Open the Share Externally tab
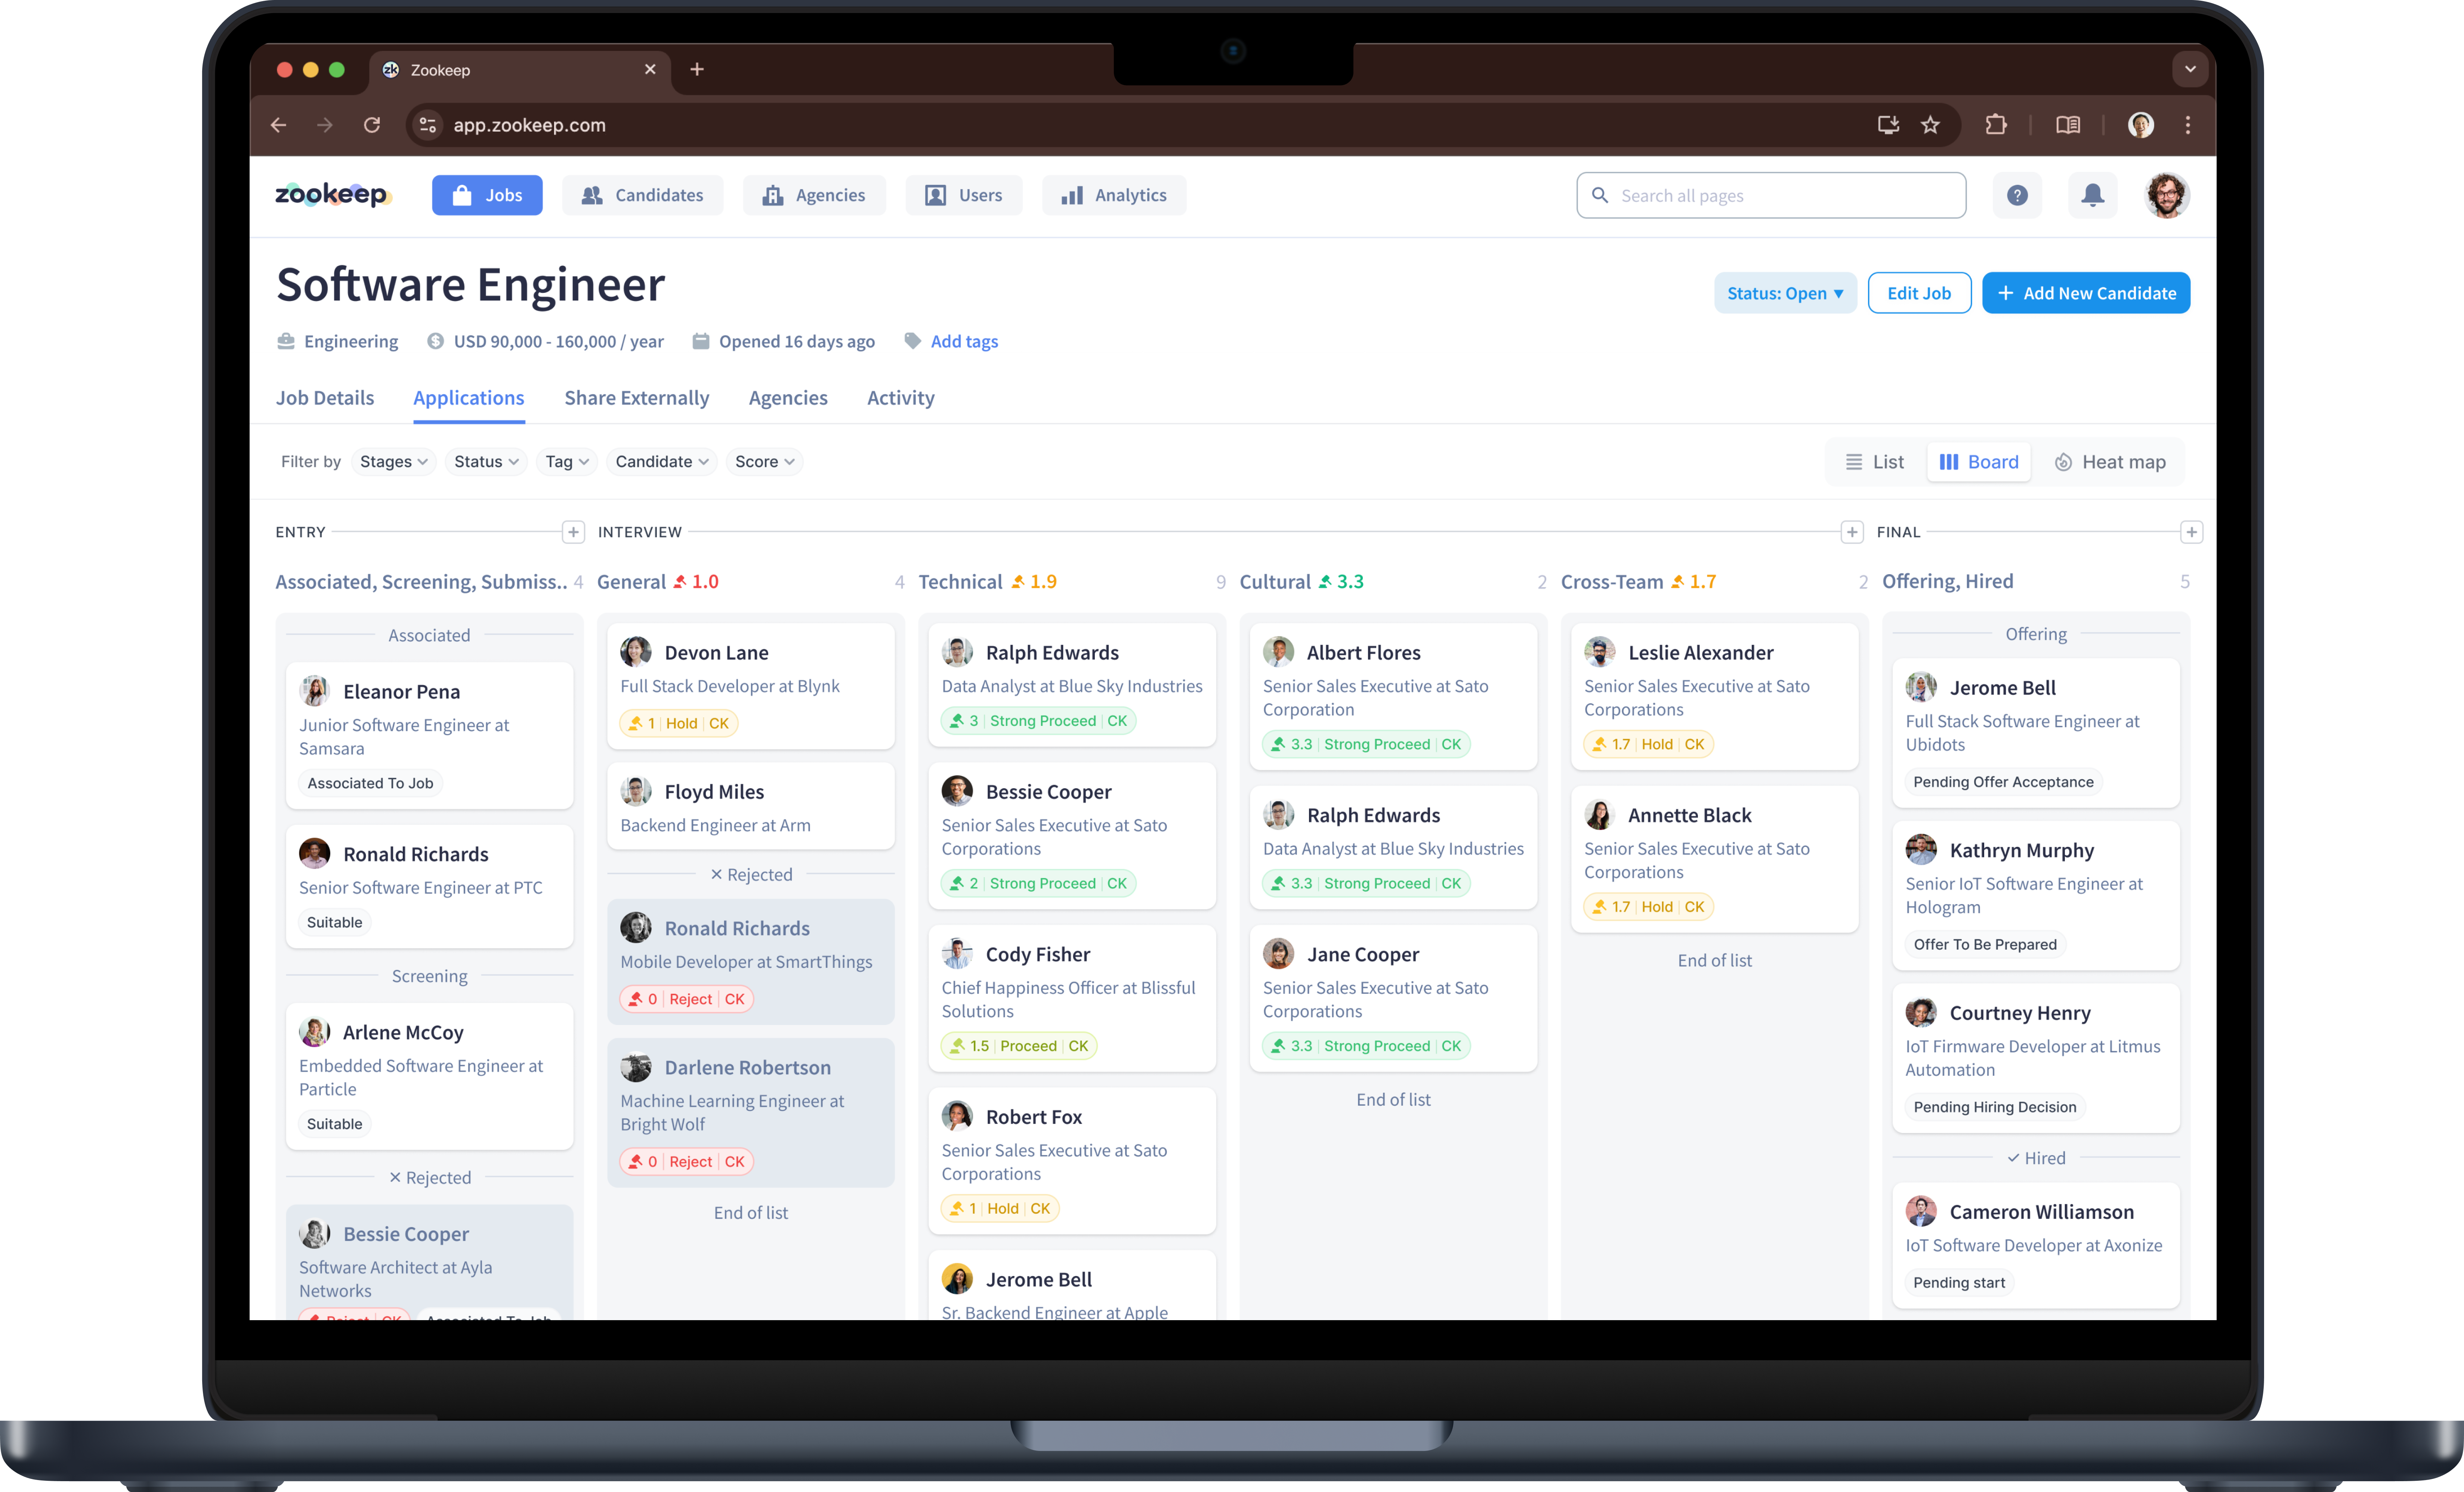The width and height of the screenshot is (2464, 1492). click(x=637, y=398)
